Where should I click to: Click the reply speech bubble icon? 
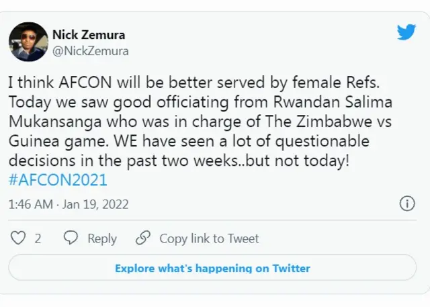pyautogui.click(x=70, y=238)
